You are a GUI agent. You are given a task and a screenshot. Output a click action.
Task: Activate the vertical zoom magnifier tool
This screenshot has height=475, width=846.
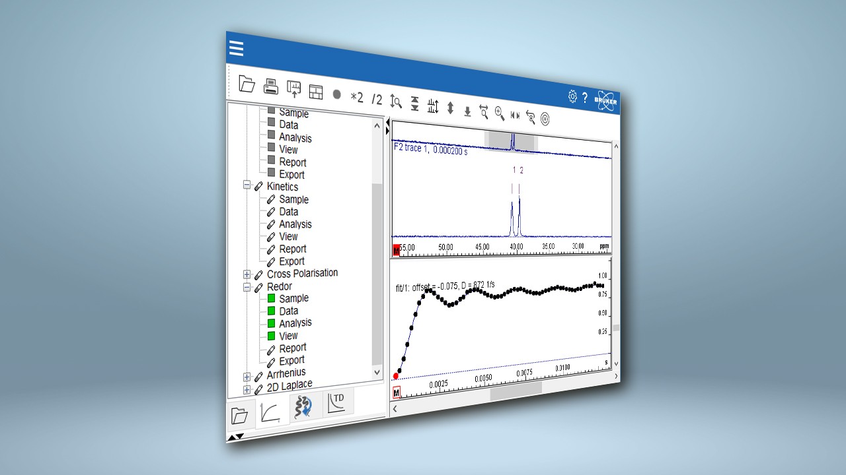click(395, 102)
